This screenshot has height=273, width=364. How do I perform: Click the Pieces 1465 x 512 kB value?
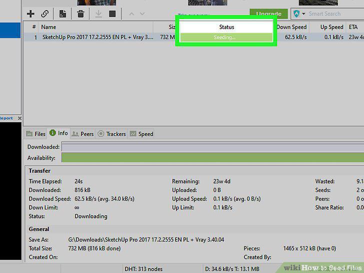tap(309, 248)
